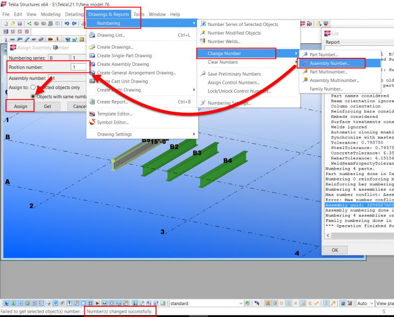The height and width of the screenshot is (317, 394).
Task: Click the Create Drawings menu icon
Action: pyautogui.click(x=91, y=48)
